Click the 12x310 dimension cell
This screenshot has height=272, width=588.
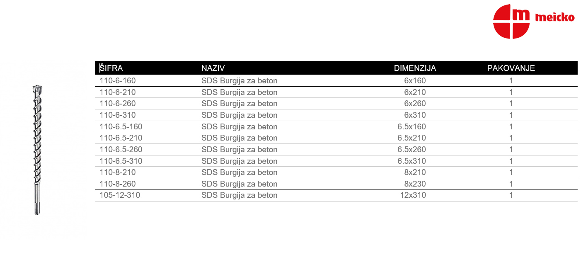413,195
